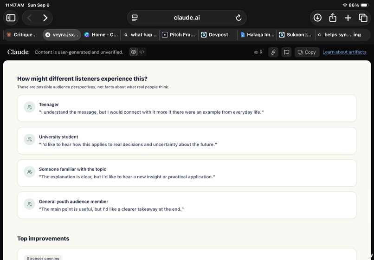Go back to the previous page
The height and width of the screenshot is (260, 374).
30,18
